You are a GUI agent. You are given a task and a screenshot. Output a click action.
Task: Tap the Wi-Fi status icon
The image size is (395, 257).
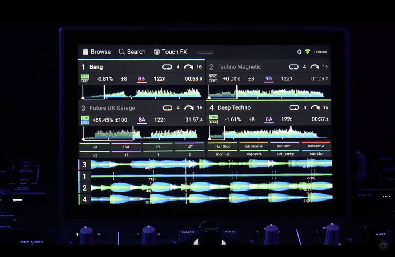click(307, 52)
